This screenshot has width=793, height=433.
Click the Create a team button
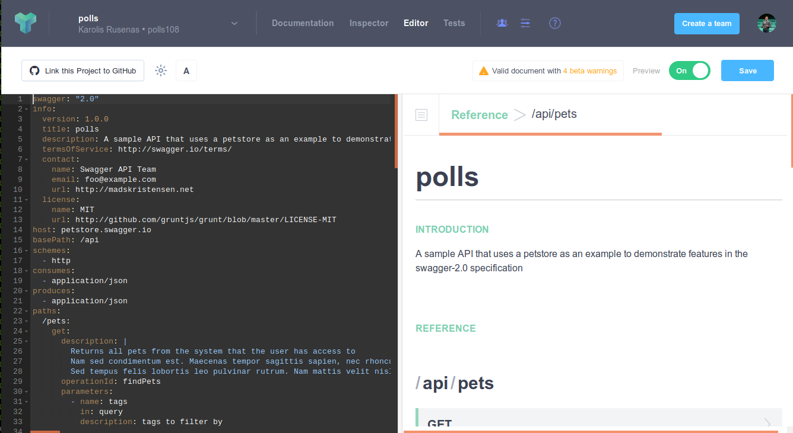coord(706,23)
